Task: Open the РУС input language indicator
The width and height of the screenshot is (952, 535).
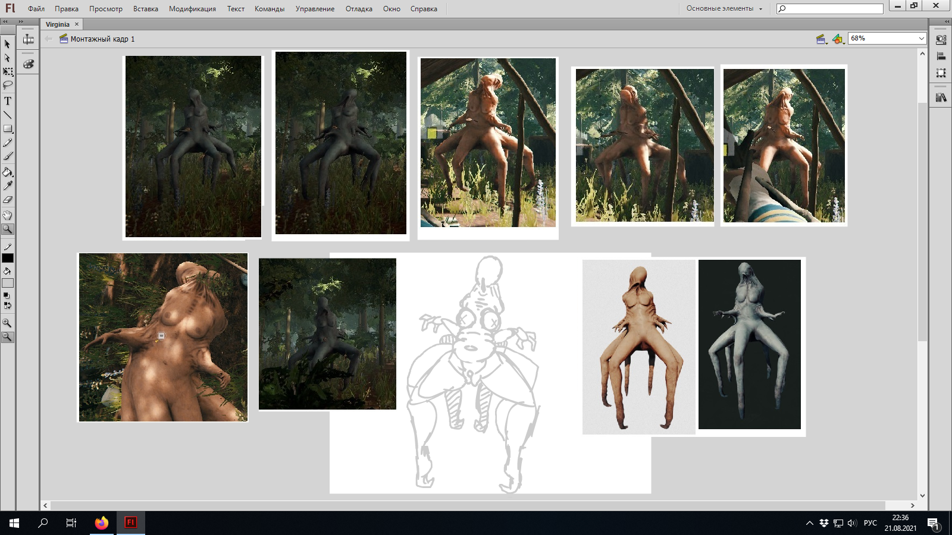Action: 870,523
